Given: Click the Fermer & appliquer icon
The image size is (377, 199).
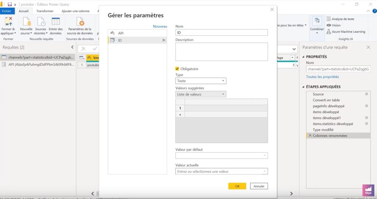Looking at the screenshot, I should click(8, 21).
